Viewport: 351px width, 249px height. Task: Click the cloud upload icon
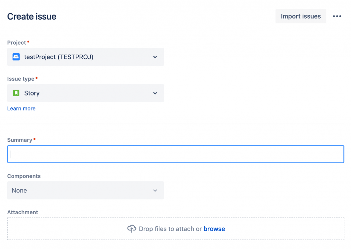point(132,229)
